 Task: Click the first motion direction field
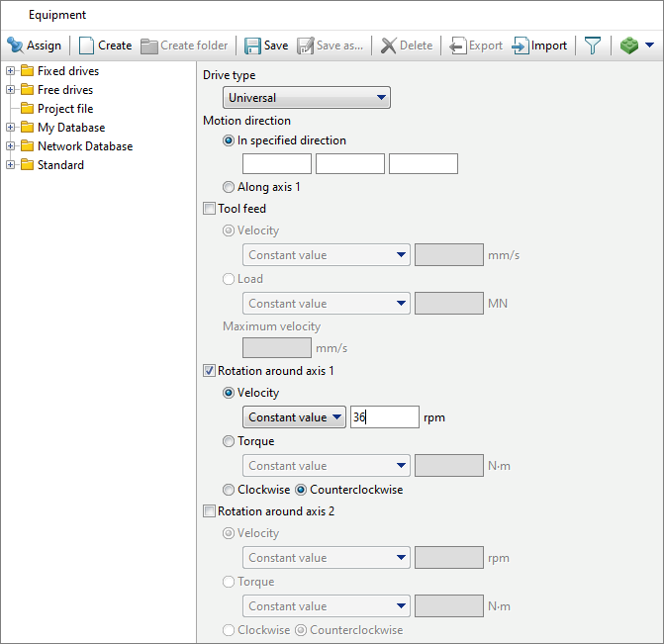(x=277, y=164)
